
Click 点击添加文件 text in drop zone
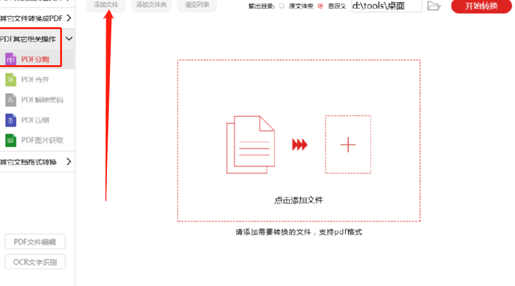(299, 201)
